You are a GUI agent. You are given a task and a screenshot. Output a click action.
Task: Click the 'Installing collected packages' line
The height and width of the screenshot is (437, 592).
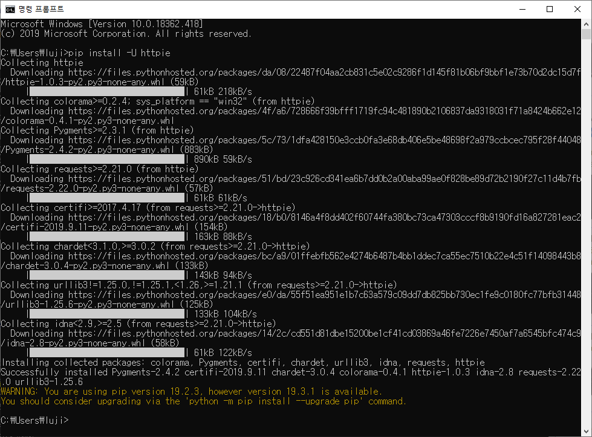pos(242,362)
